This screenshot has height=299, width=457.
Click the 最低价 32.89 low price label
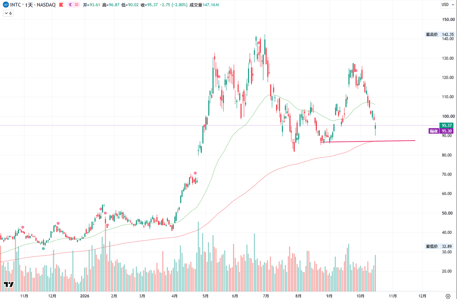440,247
